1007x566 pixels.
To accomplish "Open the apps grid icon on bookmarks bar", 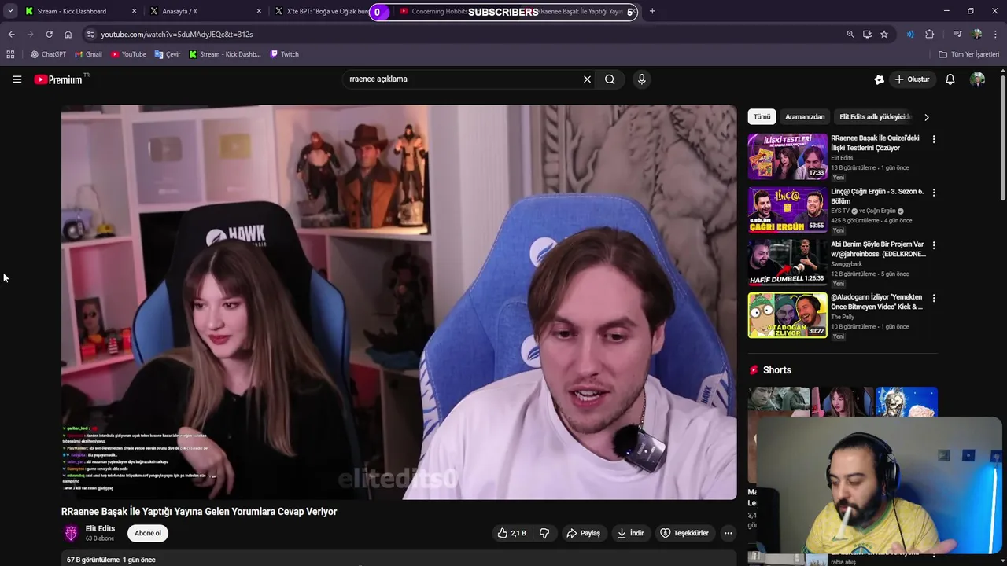I will click(10, 54).
